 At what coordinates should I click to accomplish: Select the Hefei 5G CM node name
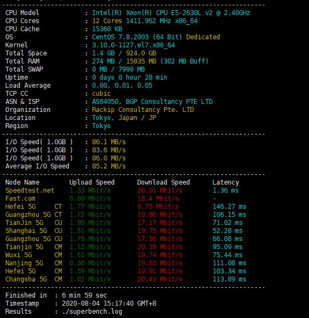[x=34, y=271]
